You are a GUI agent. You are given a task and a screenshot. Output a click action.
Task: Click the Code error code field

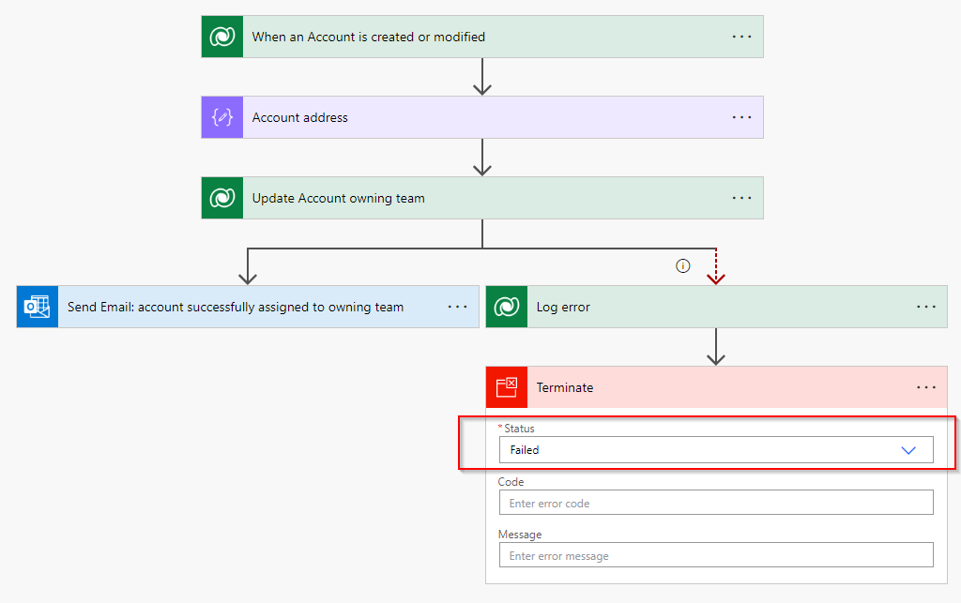[716, 503]
